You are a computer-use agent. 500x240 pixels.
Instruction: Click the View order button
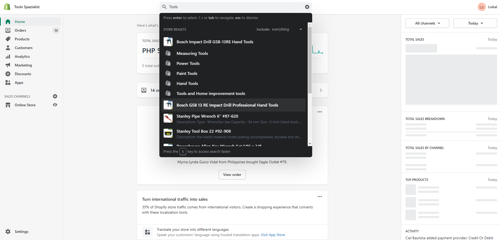[232, 175]
